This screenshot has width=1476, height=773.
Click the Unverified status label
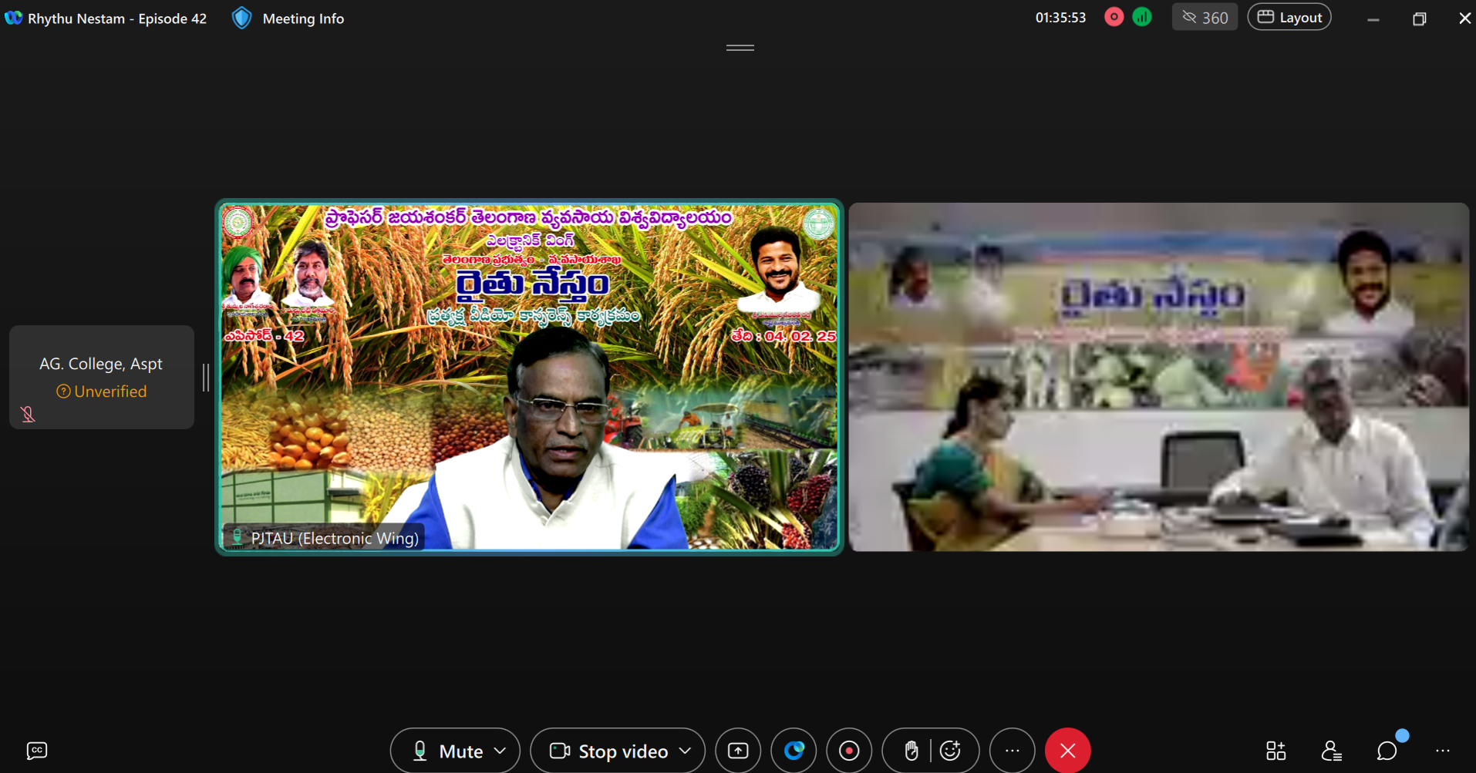click(102, 392)
